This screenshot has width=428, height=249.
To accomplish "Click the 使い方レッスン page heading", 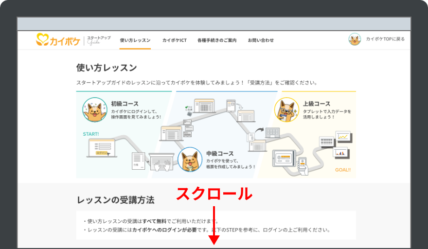I will (x=107, y=68).
